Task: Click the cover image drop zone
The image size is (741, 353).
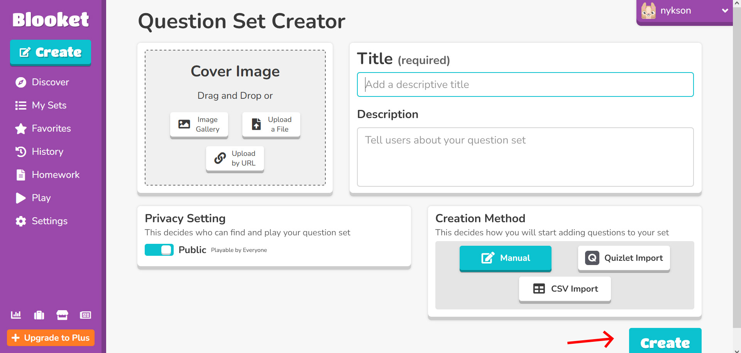Action: click(235, 118)
